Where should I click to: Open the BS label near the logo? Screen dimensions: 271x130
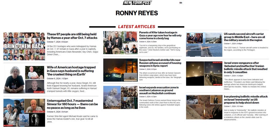pyautogui.click(x=181, y=3)
